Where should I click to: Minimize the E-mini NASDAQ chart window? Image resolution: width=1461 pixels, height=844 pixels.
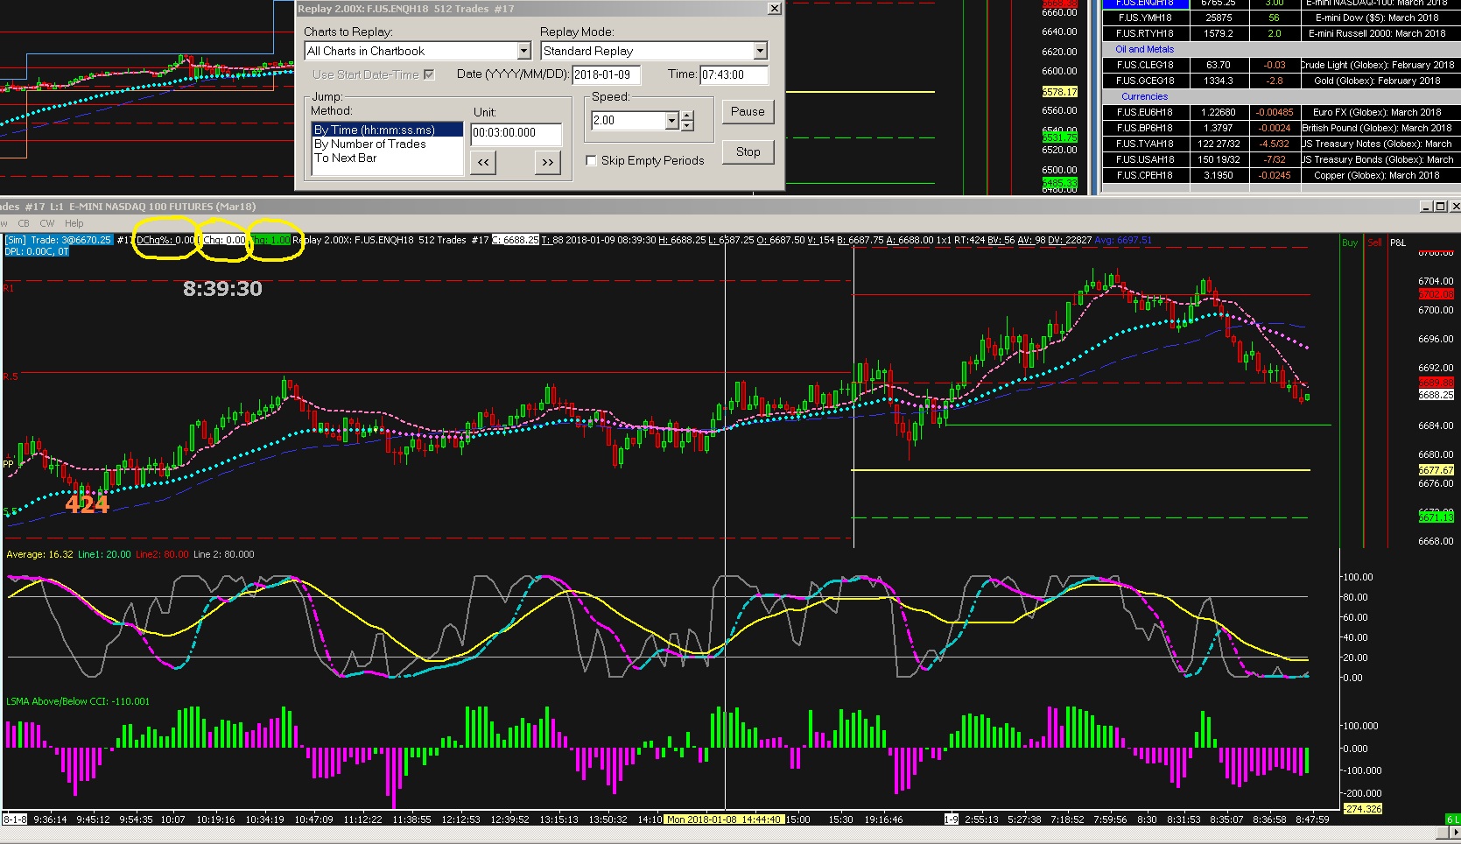click(x=1427, y=207)
